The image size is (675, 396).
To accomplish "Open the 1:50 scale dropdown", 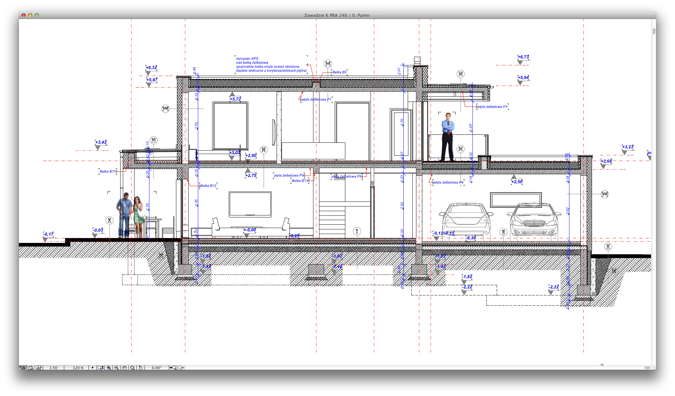I will tap(53, 368).
